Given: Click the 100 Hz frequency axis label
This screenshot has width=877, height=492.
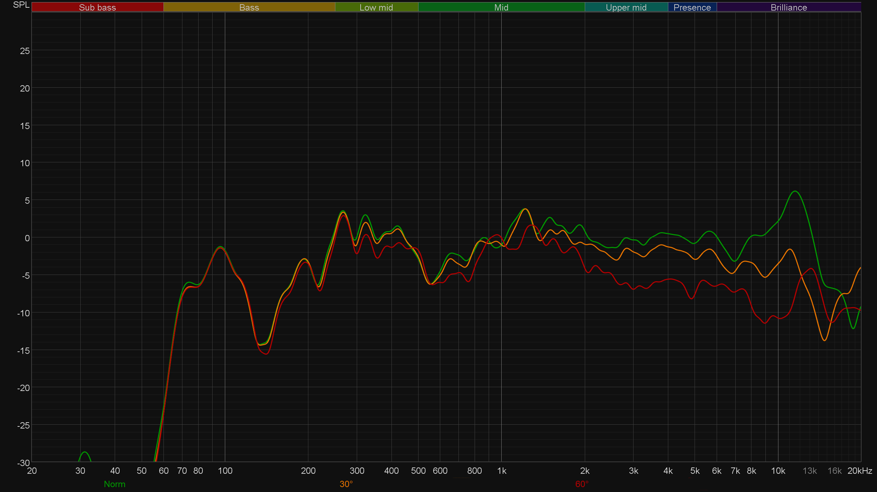Looking at the screenshot, I should pos(225,471).
